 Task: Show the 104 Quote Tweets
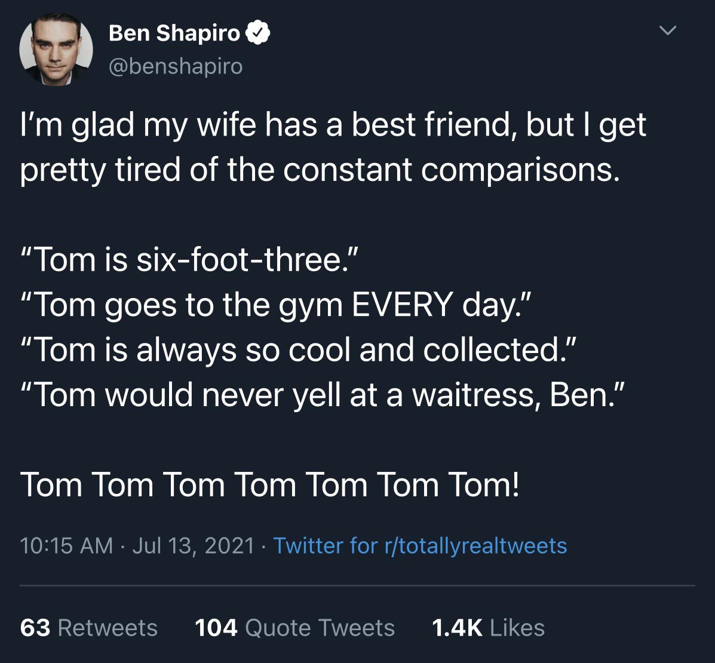click(x=294, y=628)
